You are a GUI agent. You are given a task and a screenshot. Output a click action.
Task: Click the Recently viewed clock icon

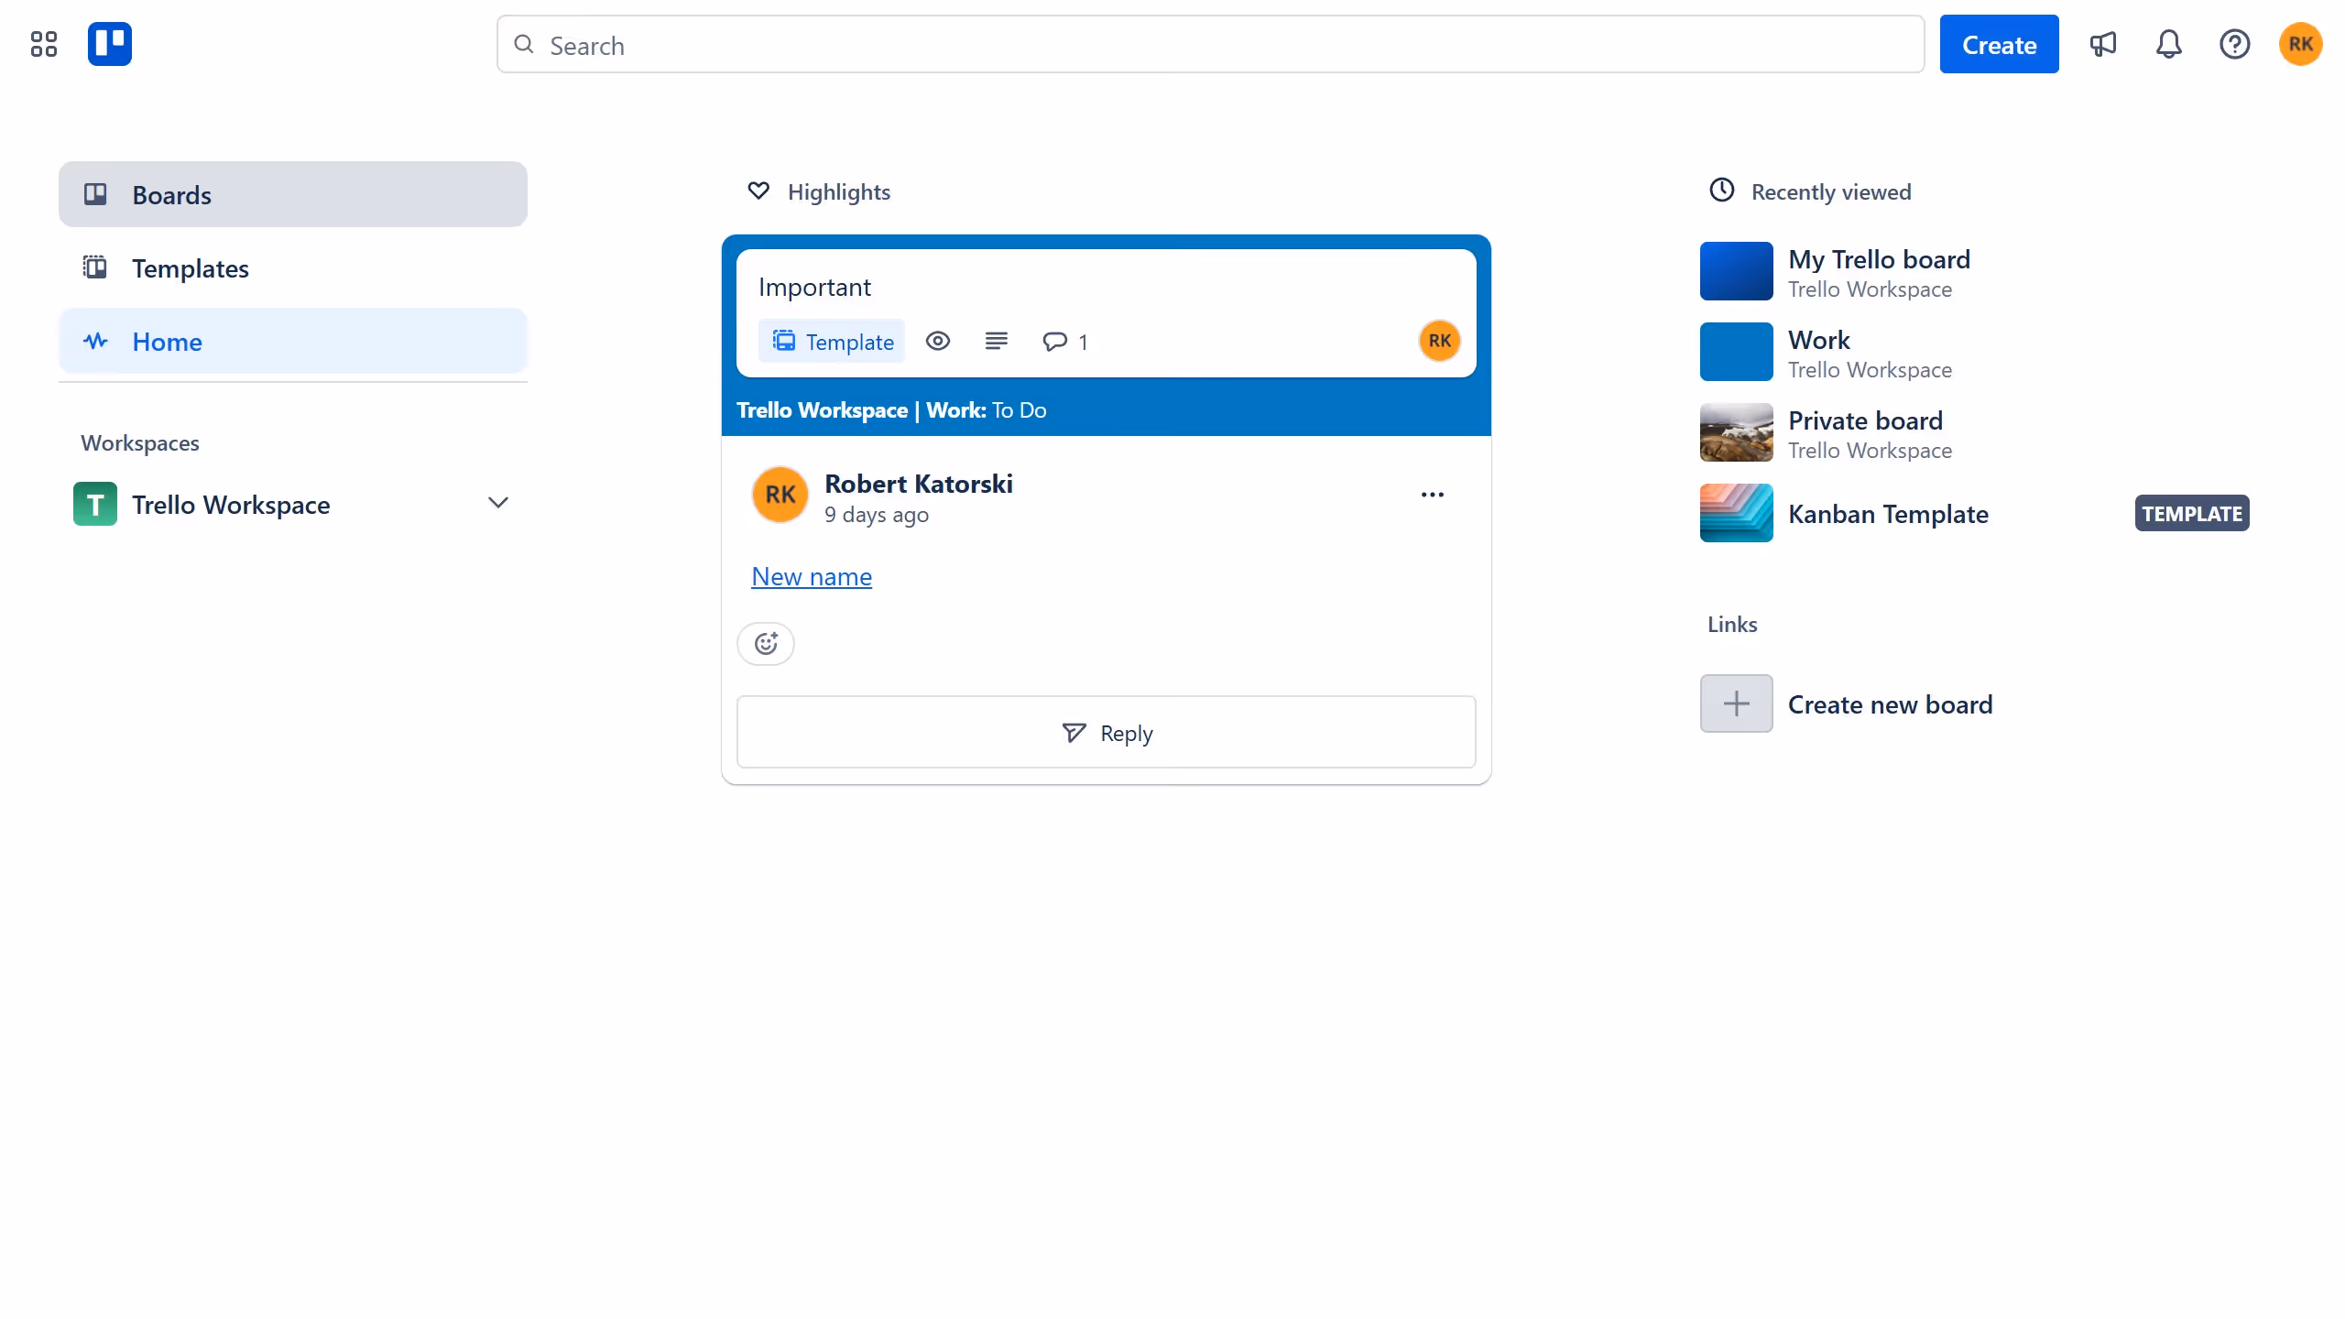[1722, 190]
